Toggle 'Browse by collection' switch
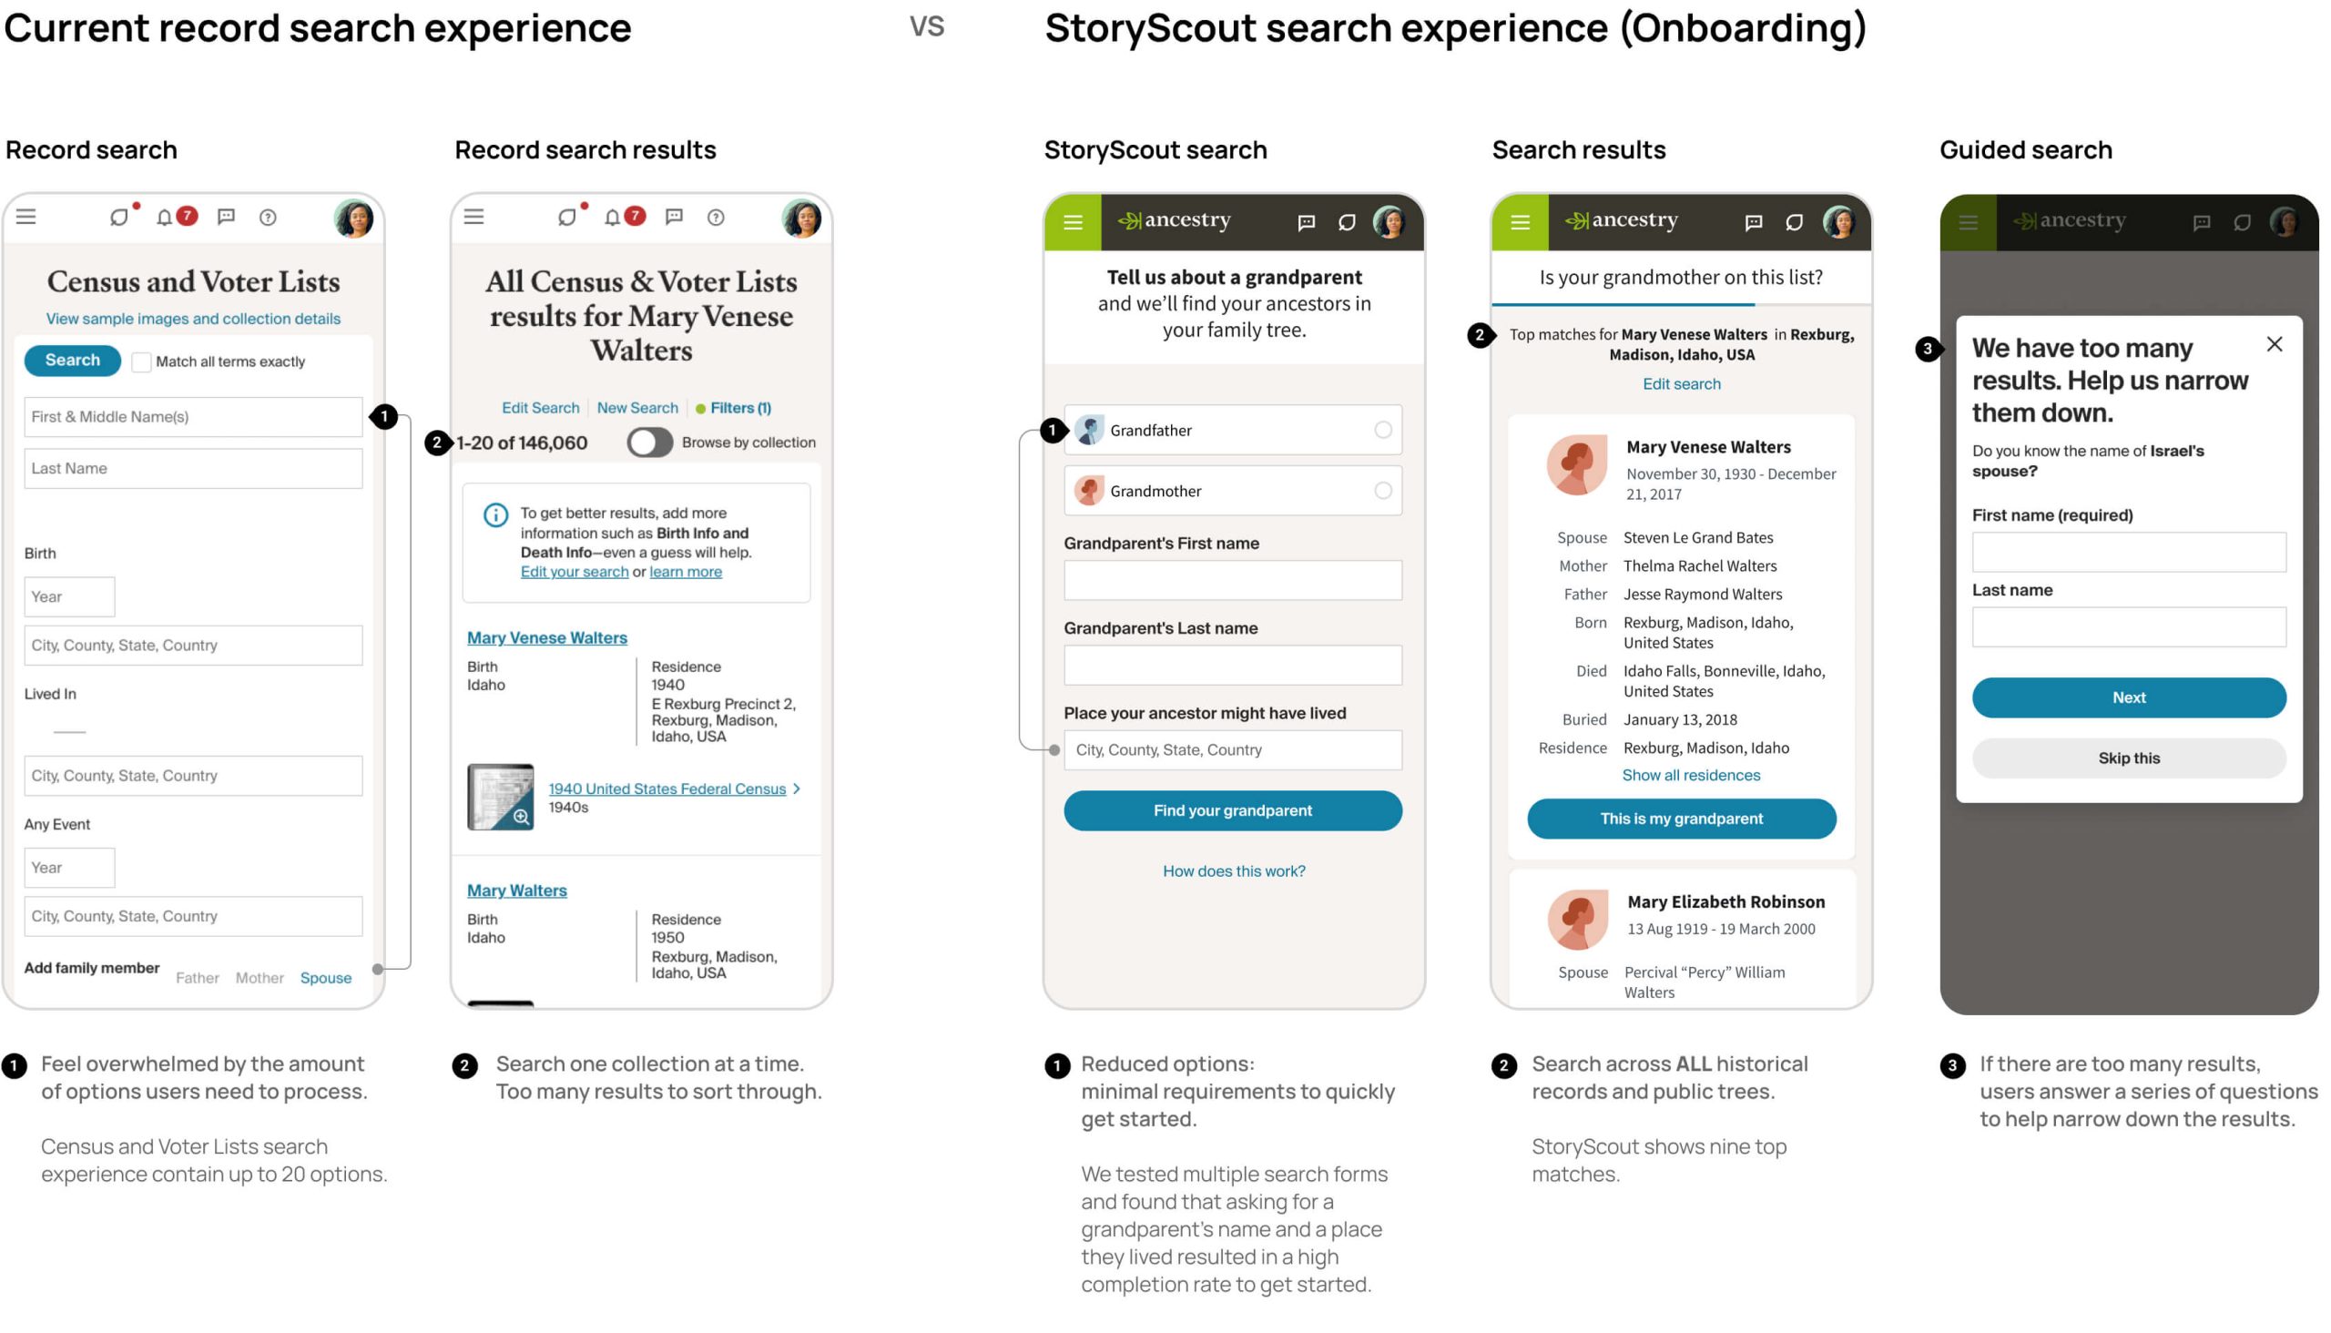The image size is (2331, 1333). (x=650, y=442)
